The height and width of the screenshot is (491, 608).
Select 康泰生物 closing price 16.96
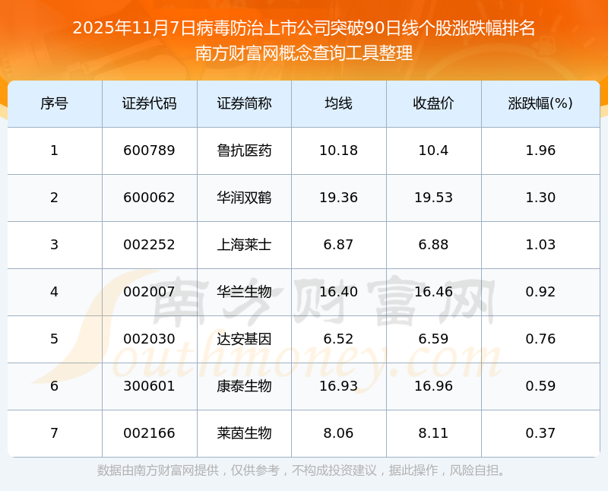(x=433, y=386)
